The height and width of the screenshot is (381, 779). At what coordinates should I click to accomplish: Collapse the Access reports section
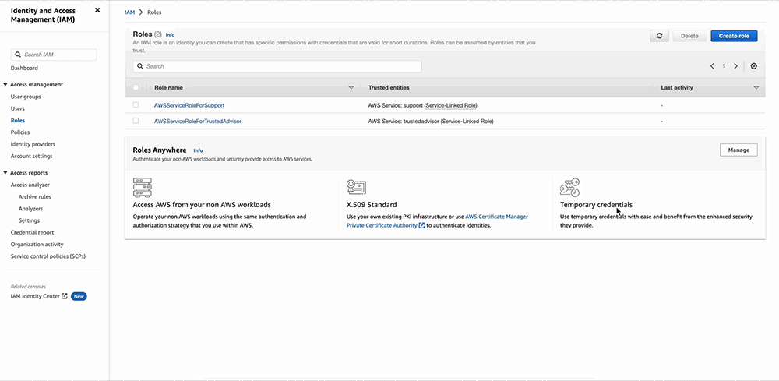pos(5,173)
